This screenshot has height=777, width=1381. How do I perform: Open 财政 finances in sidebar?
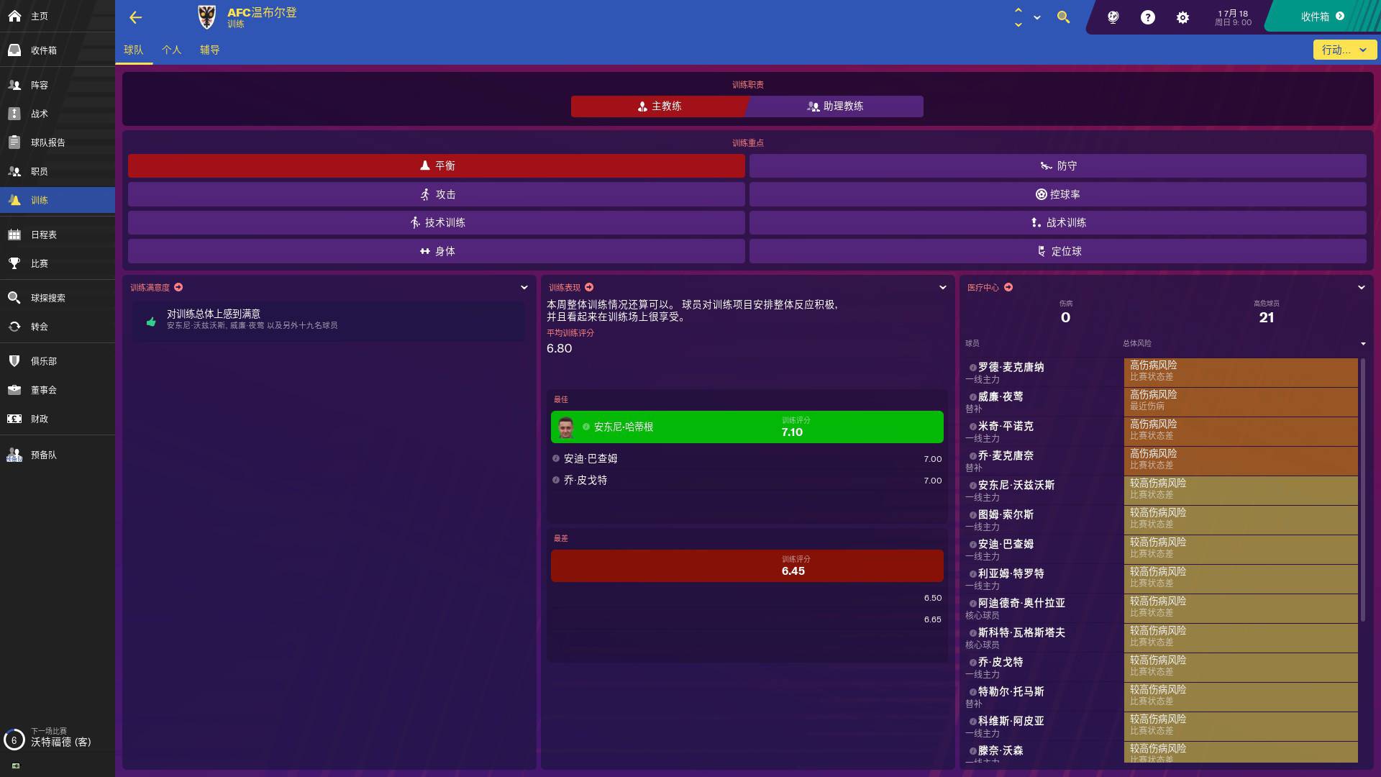58,419
